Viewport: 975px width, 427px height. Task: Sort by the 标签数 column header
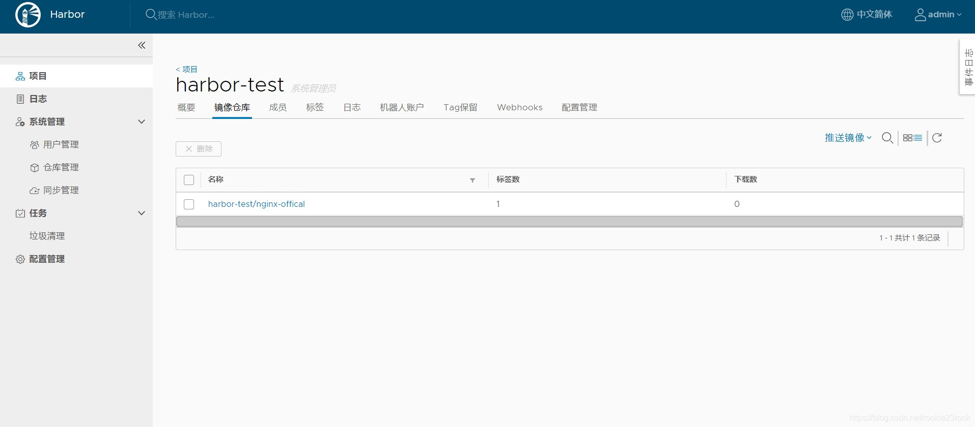pos(508,179)
